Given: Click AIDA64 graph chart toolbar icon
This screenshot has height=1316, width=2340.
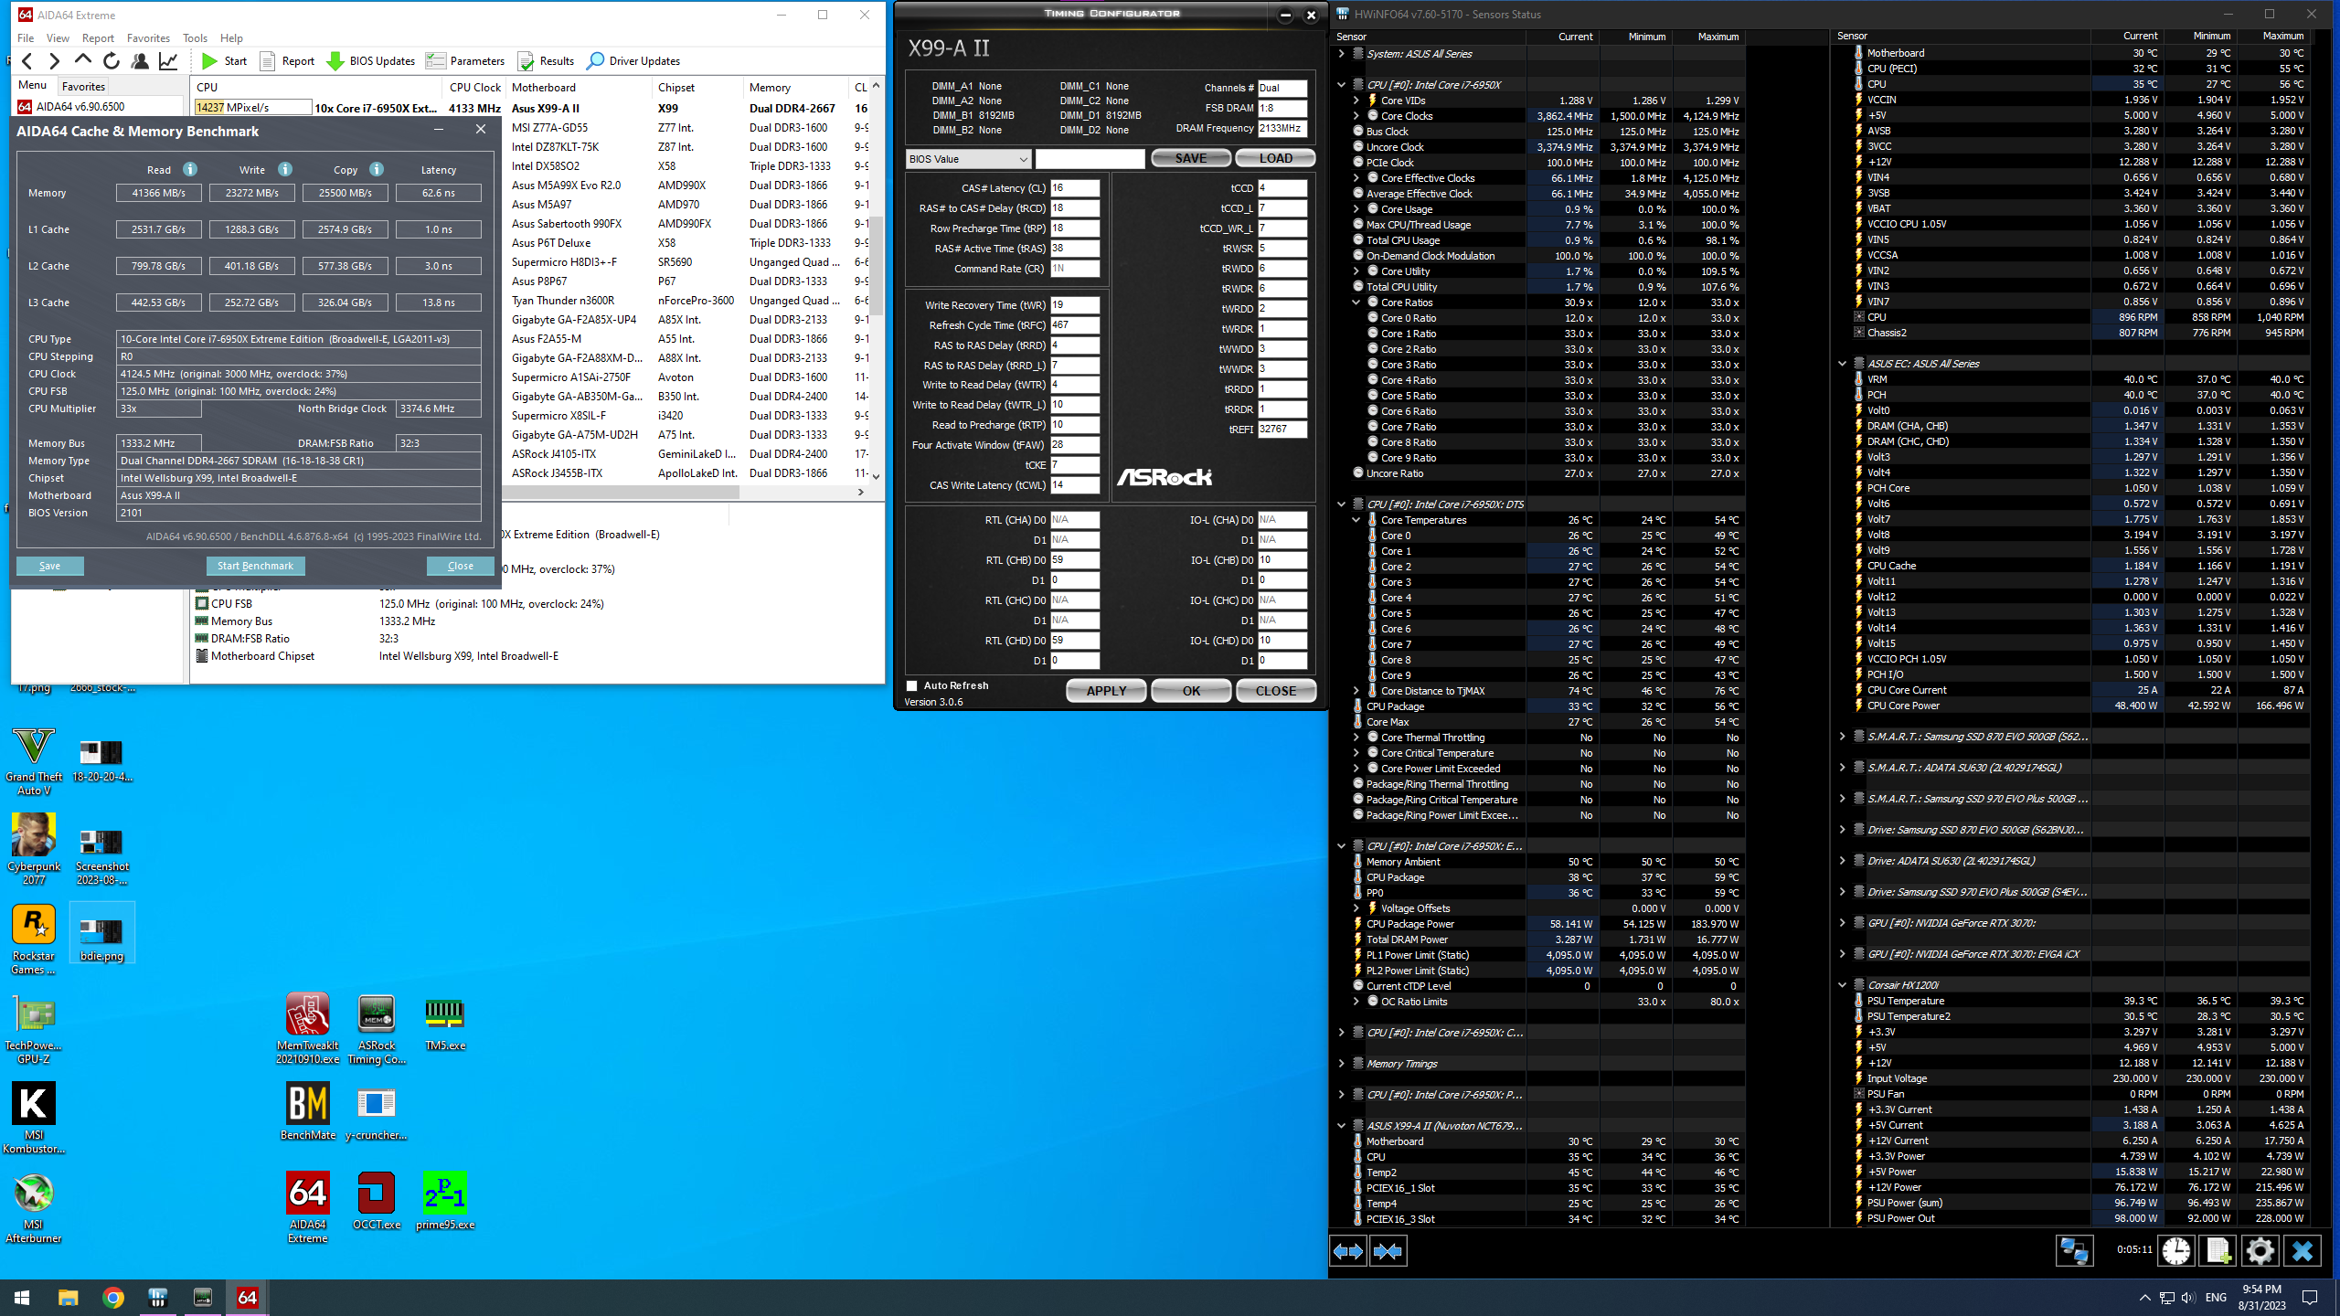Looking at the screenshot, I should pyautogui.click(x=168, y=61).
